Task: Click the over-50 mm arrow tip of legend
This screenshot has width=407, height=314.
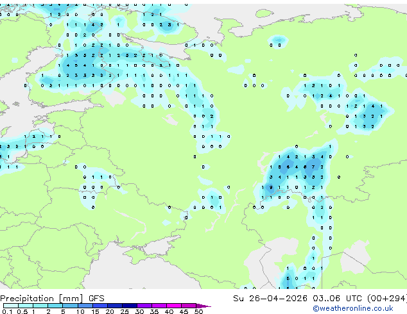Action: pos(203,306)
